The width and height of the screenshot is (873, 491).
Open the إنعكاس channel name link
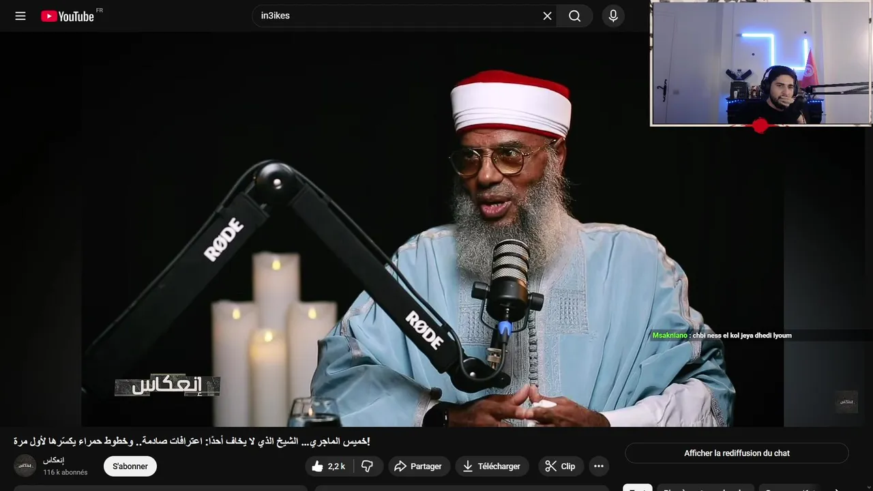54,460
